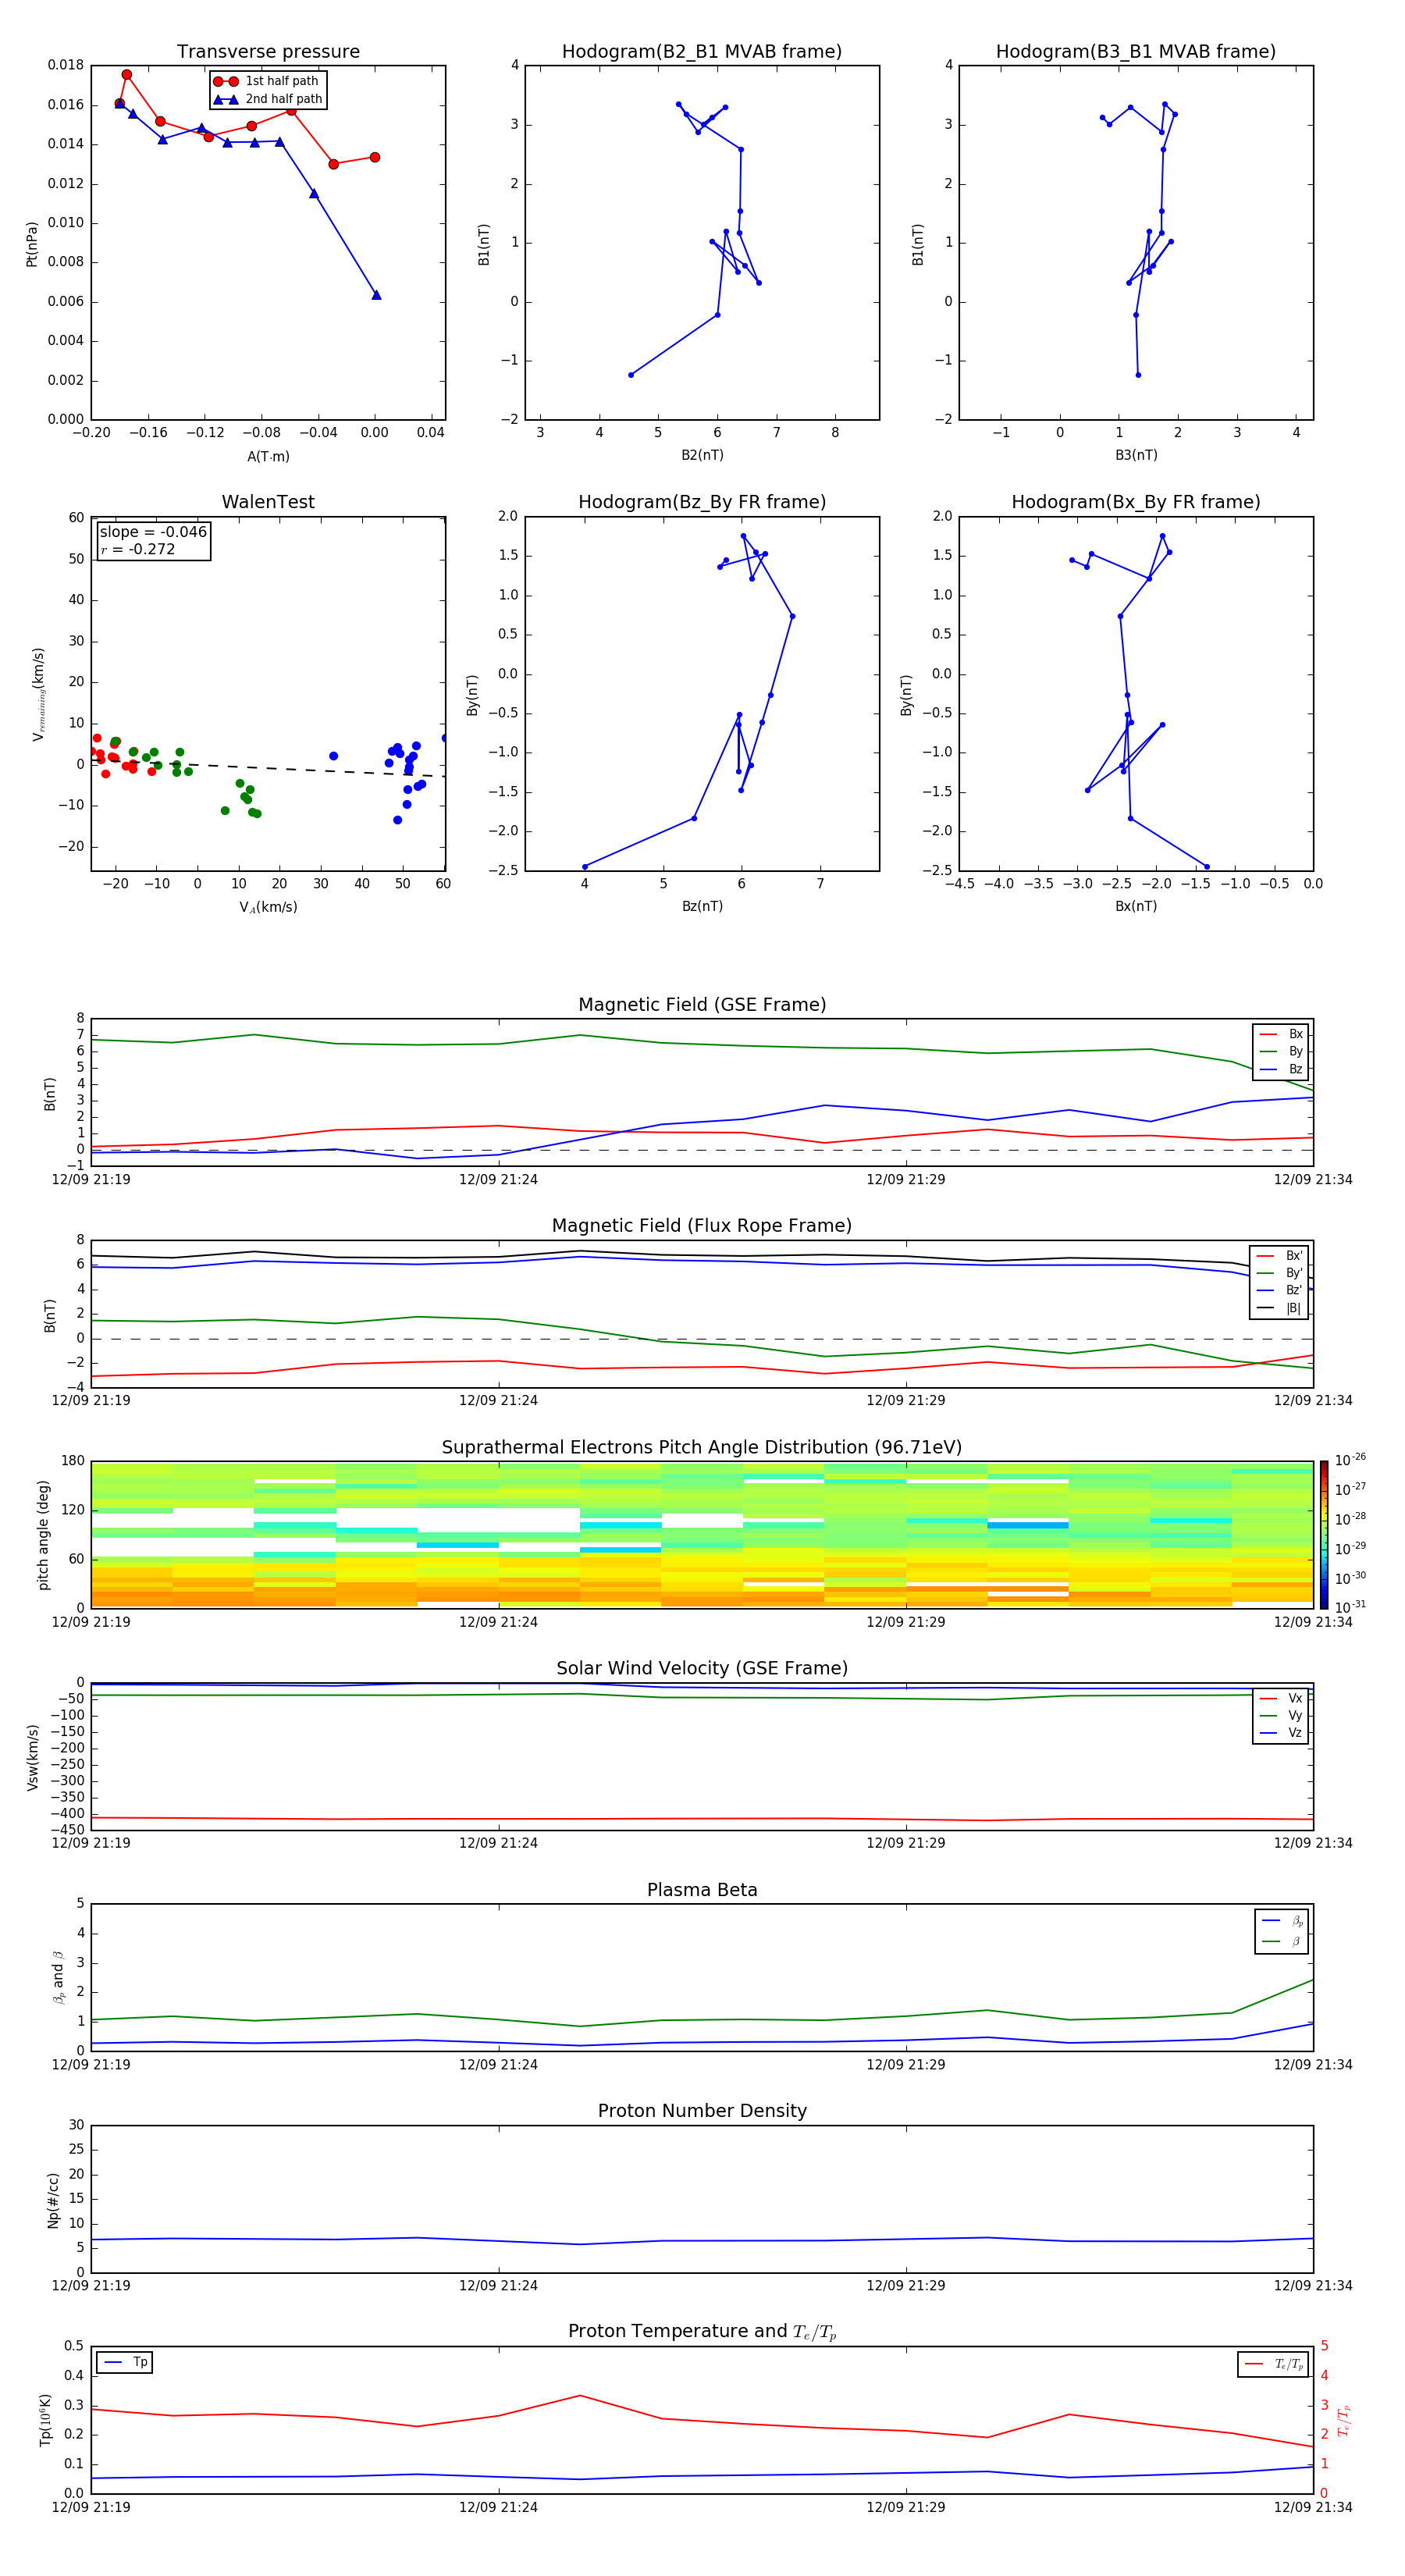The width and height of the screenshot is (1405, 2576).
Task: Click the 'Magnetic Field (GSE Frame)' title
Action: tap(702, 1005)
